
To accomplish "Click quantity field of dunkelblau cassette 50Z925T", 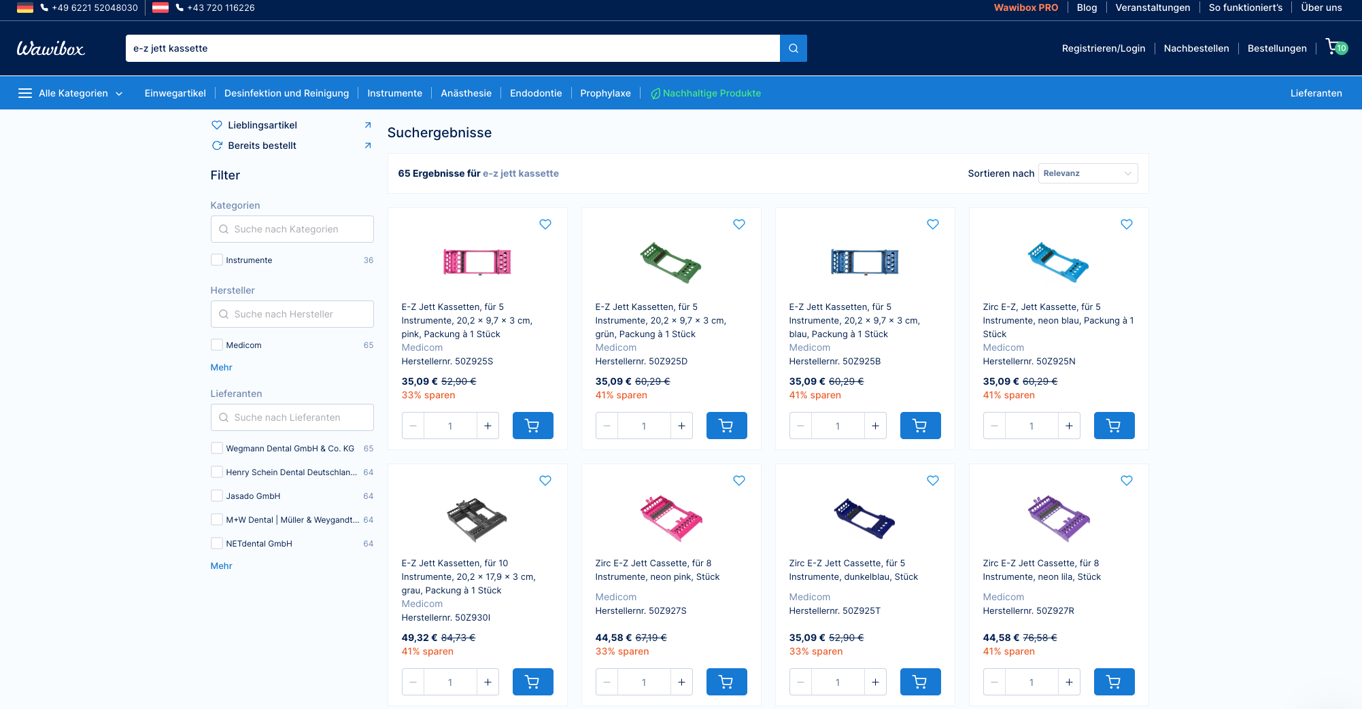I will (x=838, y=682).
